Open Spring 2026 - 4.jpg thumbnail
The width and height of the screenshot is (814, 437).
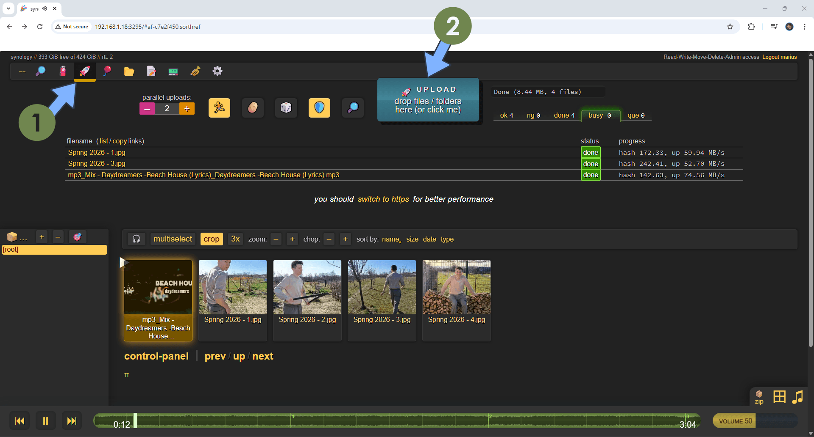[456, 288]
